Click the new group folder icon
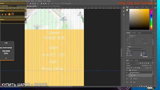Image resolution: width=160 pixels, height=90 pixels. (x=146, y=86)
